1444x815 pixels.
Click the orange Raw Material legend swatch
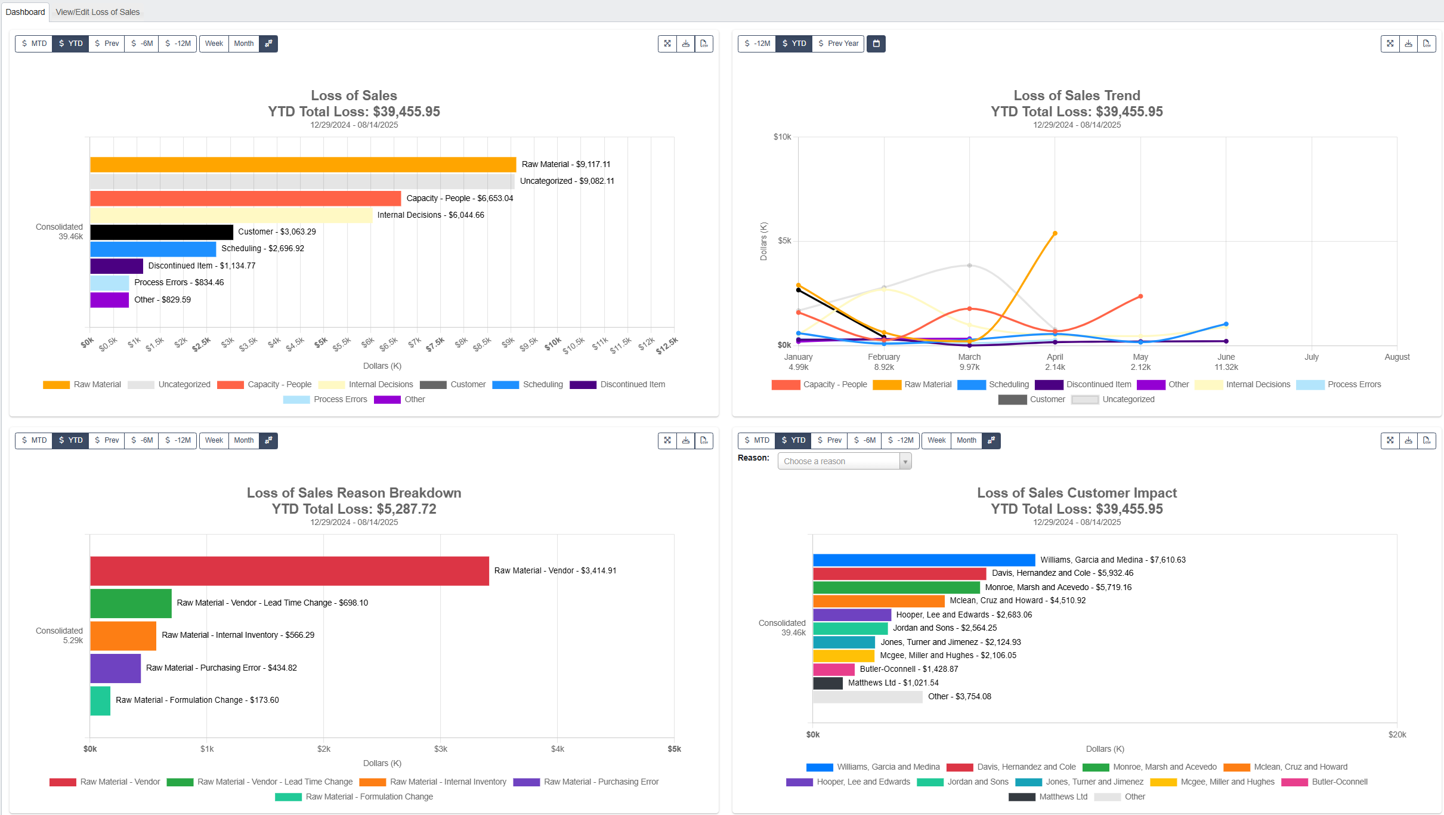(x=56, y=384)
